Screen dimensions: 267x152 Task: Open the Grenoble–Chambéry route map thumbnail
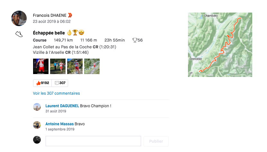tap(220, 45)
